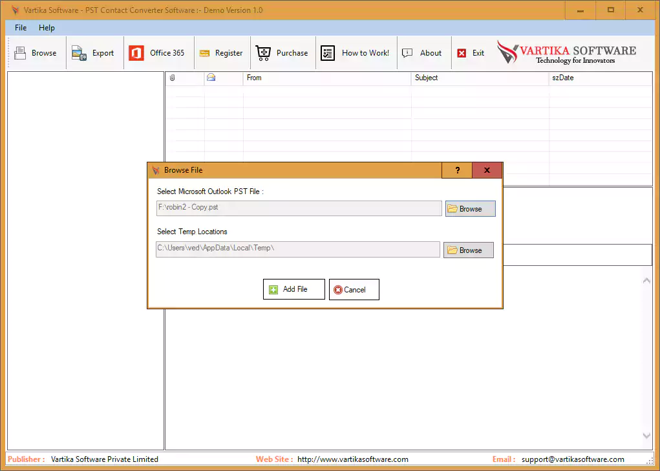Click the Browse File dialog title text
Image resolution: width=660 pixels, height=471 pixels.
[184, 170]
